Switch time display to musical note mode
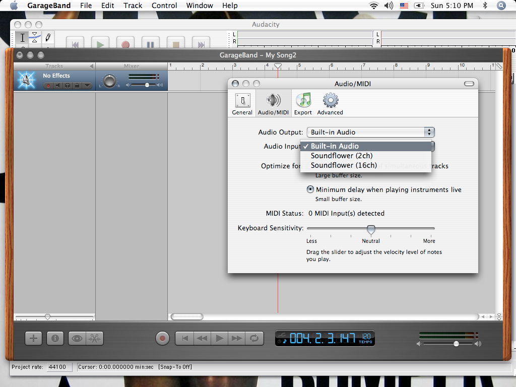 284,341
